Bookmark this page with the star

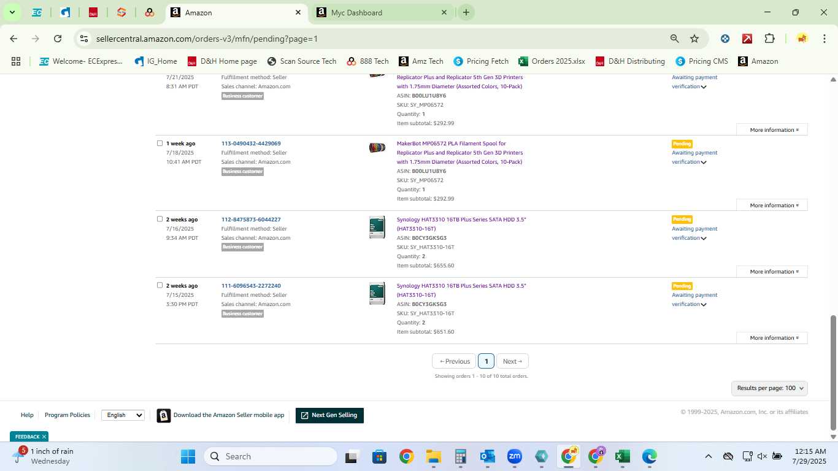[694, 39]
